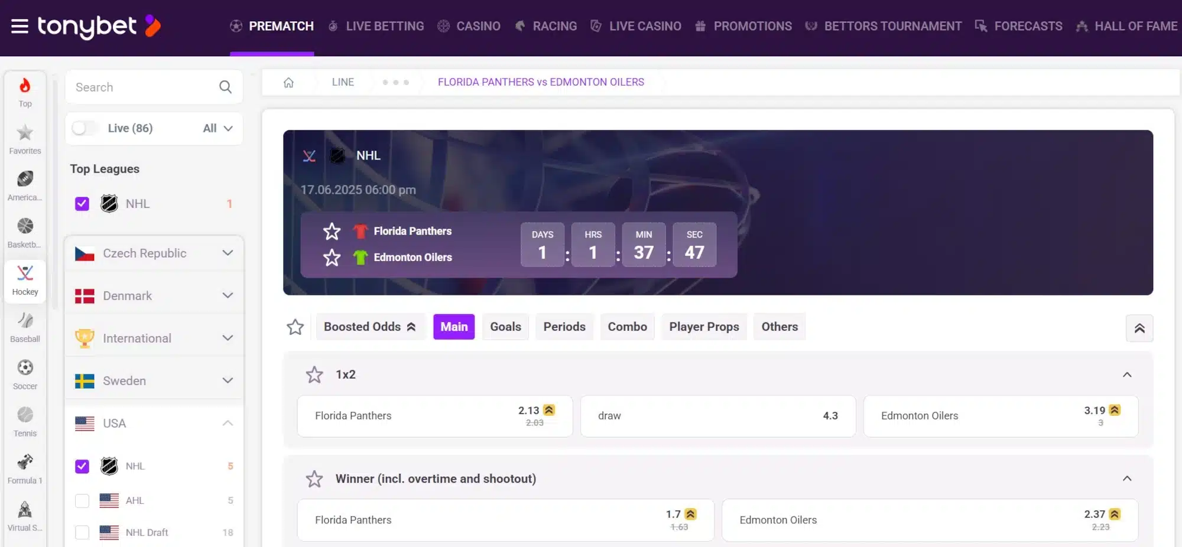
Task: Favorite Edmonton Oilers with the star
Action: [x=332, y=258]
